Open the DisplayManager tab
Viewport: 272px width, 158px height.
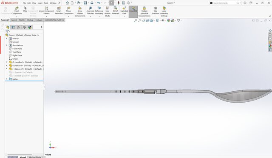(30, 27)
